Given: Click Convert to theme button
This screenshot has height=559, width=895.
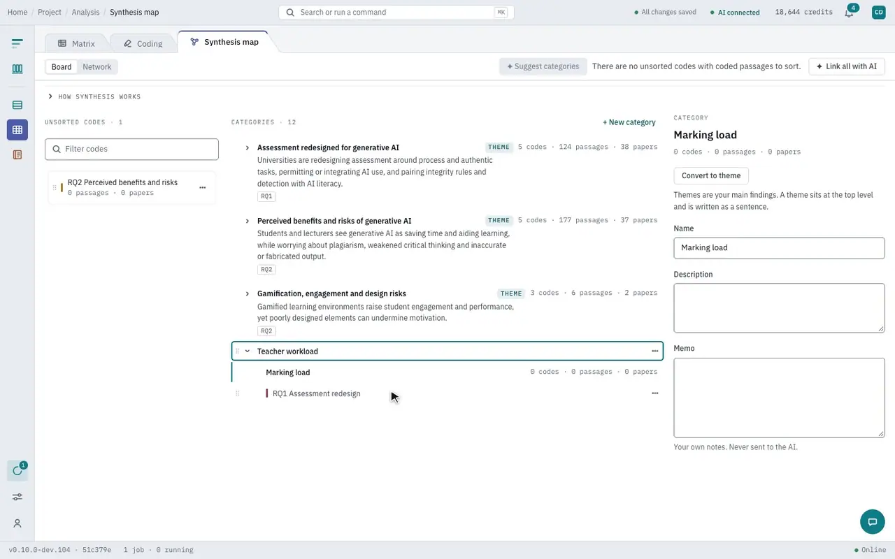Looking at the screenshot, I should click(x=711, y=175).
